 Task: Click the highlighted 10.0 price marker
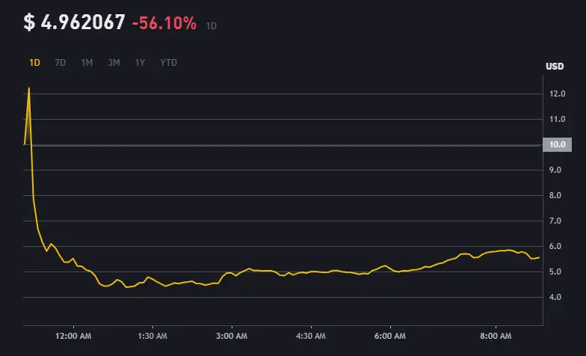click(558, 145)
